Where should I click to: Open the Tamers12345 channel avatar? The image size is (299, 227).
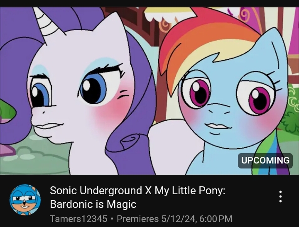(25, 200)
